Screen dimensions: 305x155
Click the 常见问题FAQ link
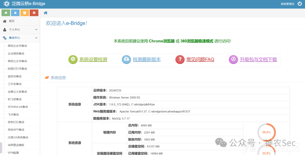(200, 59)
